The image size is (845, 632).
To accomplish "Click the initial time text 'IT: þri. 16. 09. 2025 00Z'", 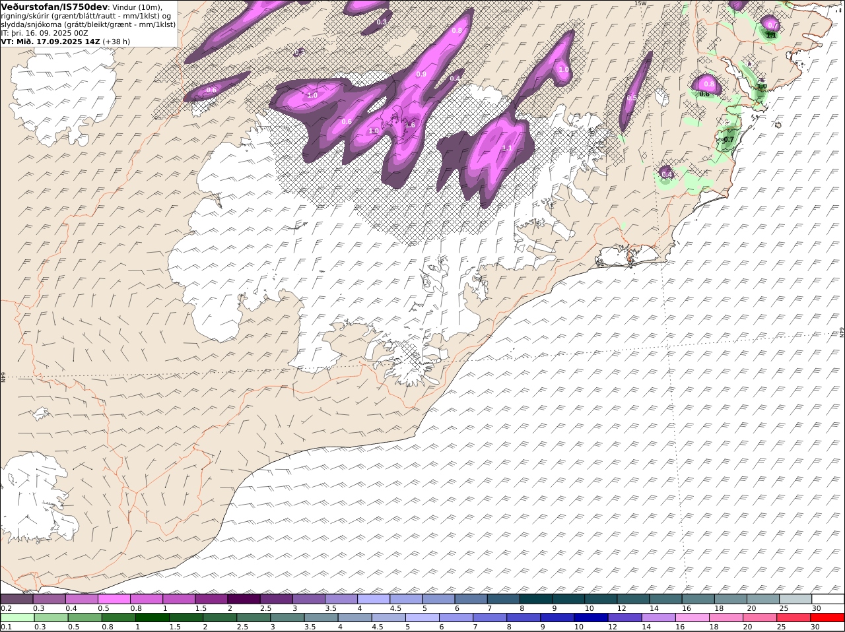I will pyautogui.click(x=44, y=32).
